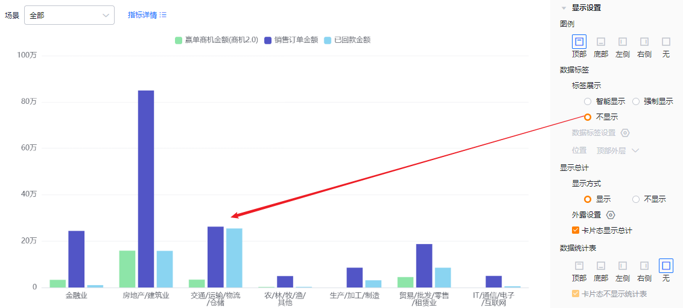Click the IT/通信/电子/互联网 axis label
Screen dimensions: 683x308
[494, 299]
